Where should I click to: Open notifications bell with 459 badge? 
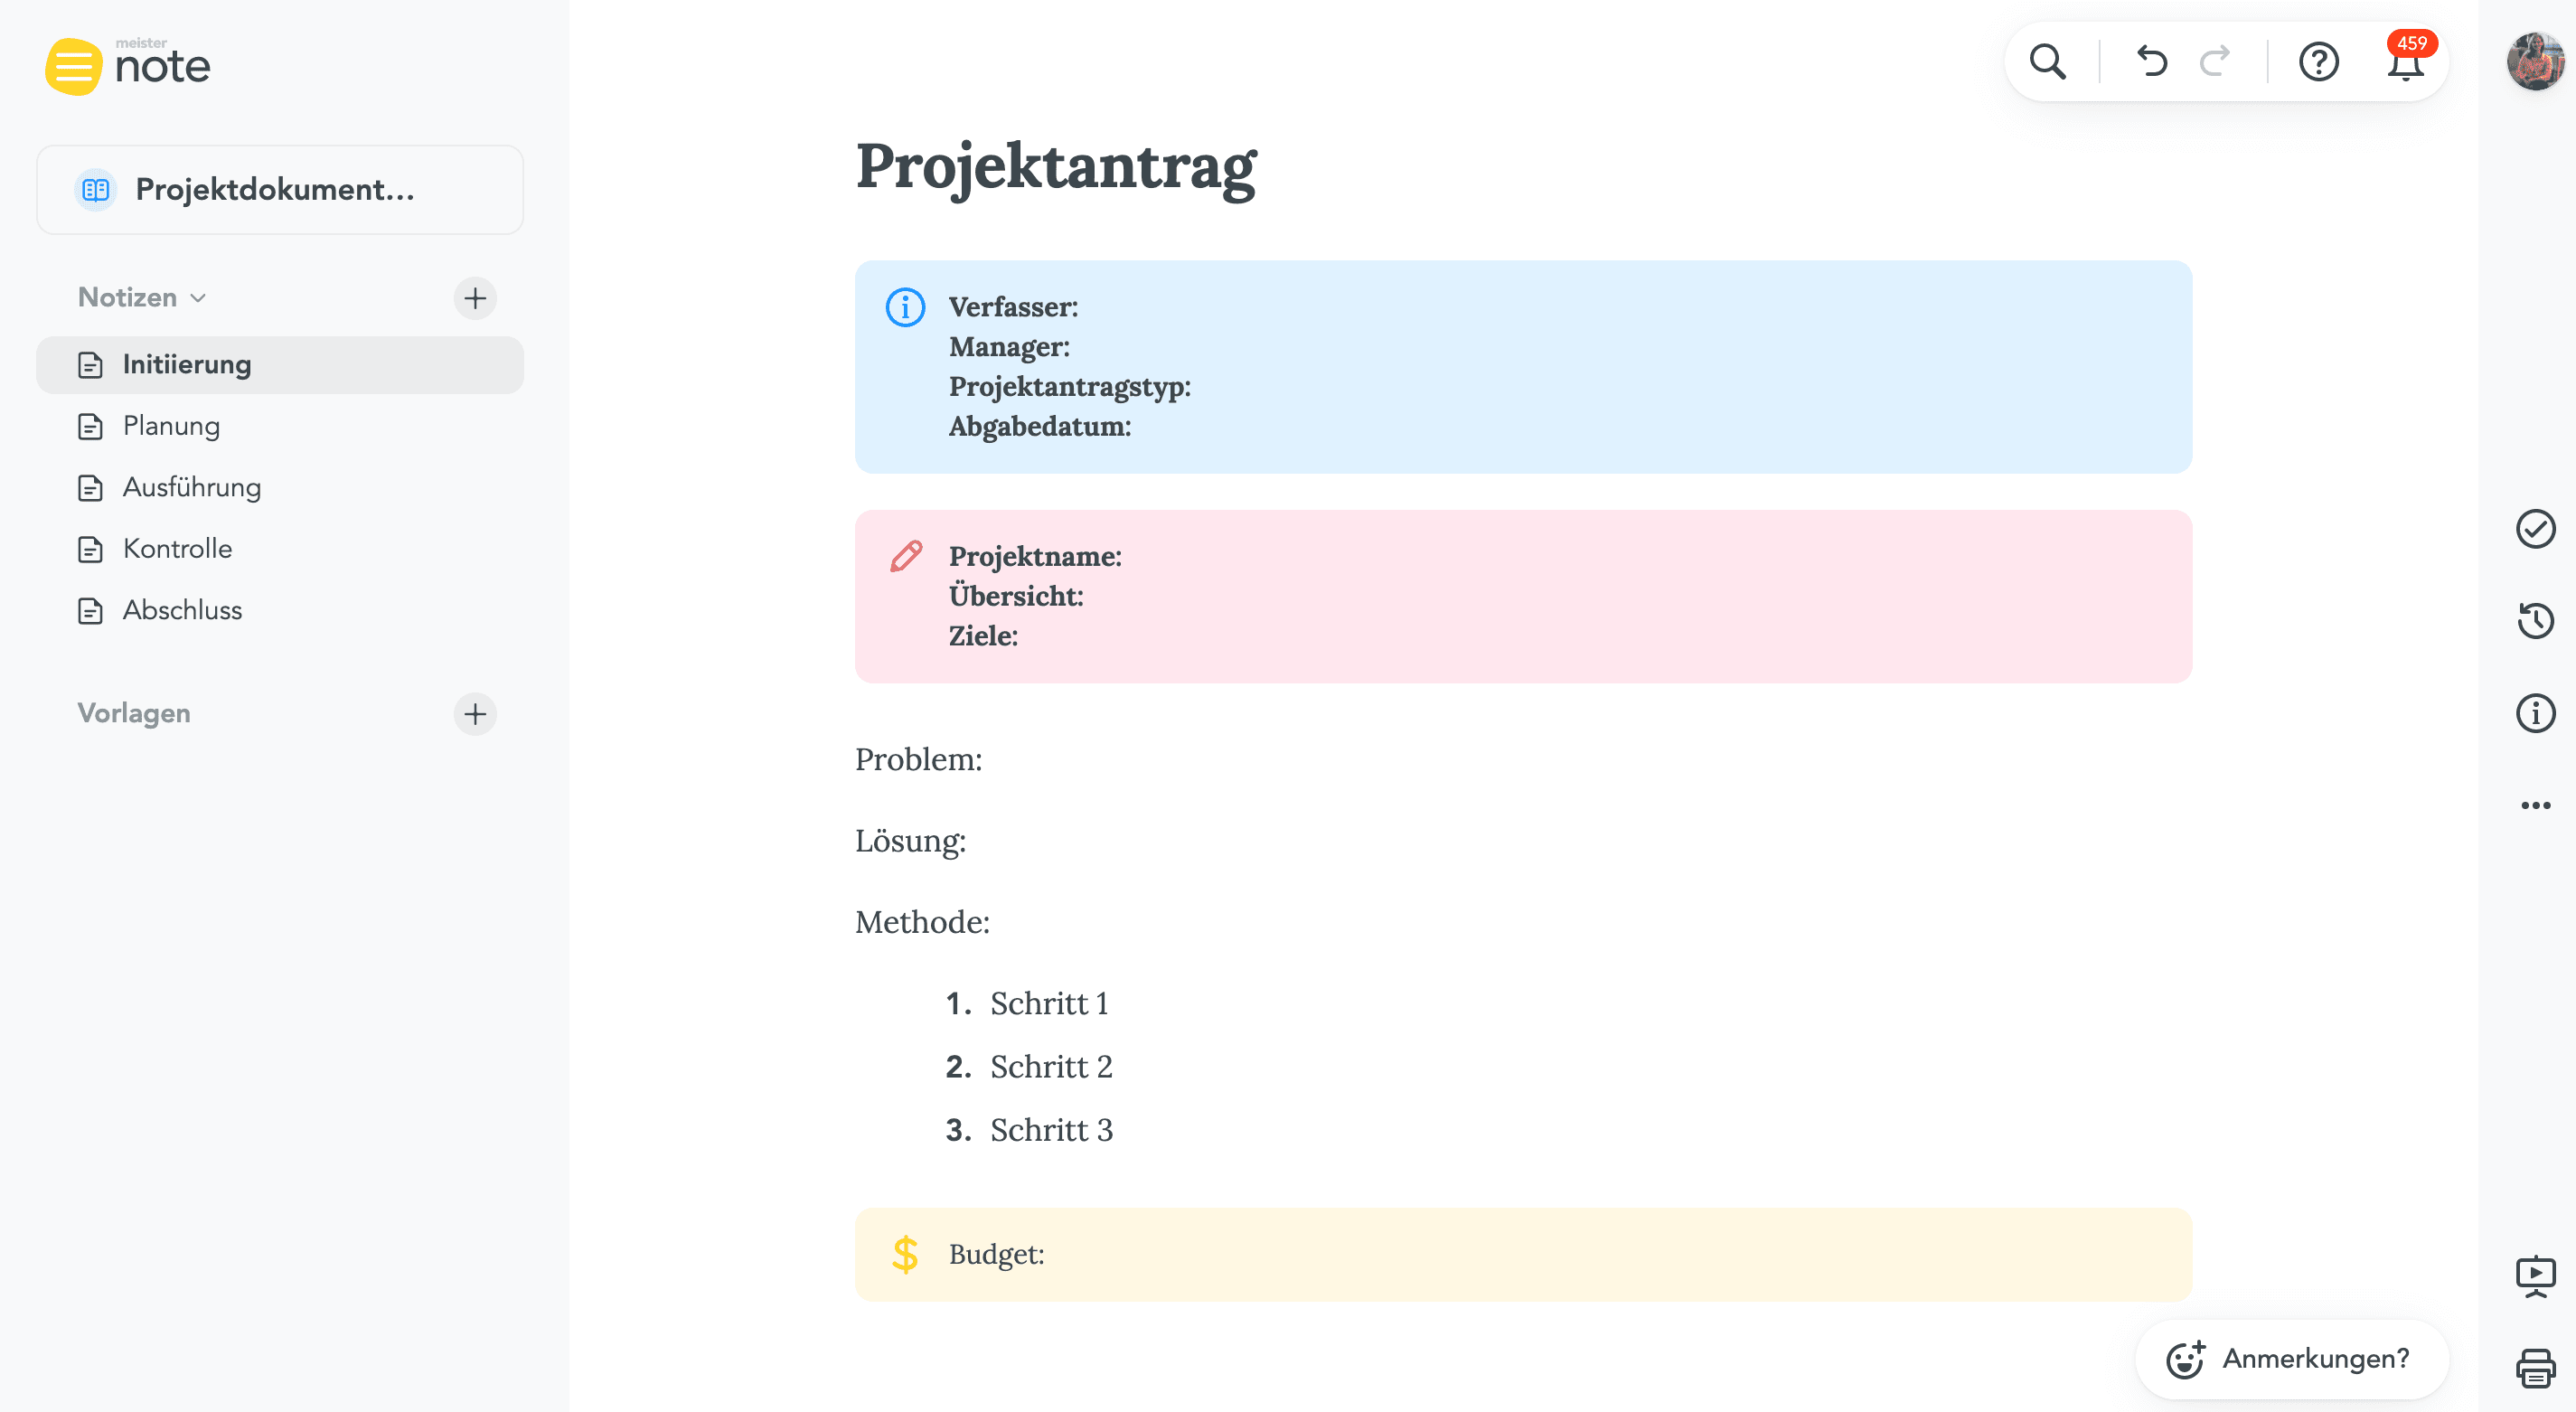tap(2405, 64)
